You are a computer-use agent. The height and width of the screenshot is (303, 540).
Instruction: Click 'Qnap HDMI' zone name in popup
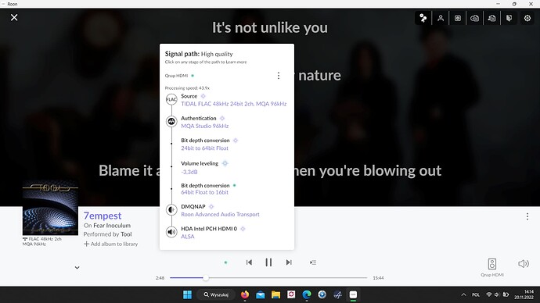coord(176,76)
